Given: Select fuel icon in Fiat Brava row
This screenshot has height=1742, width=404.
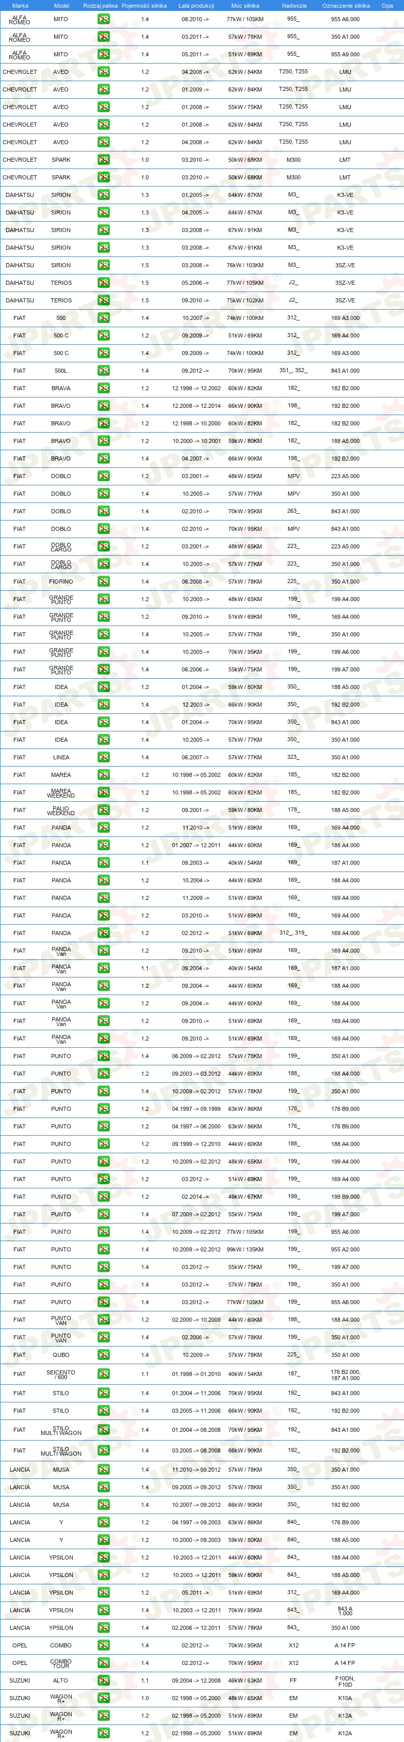Looking at the screenshot, I should 103,388.
